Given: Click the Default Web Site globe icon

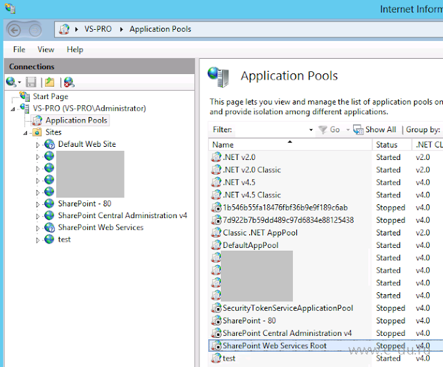Looking at the screenshot, I should point(49,144).
